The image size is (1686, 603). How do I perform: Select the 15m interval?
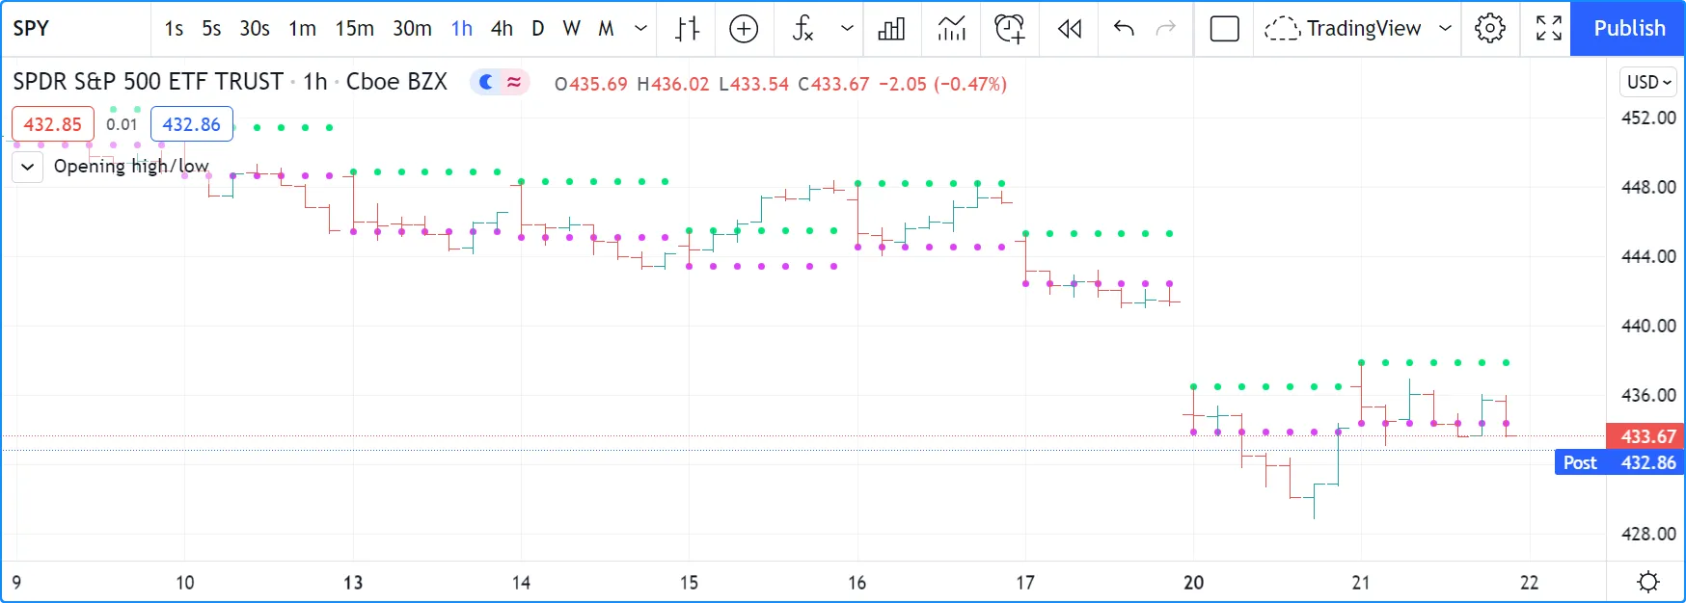point(354,29)
